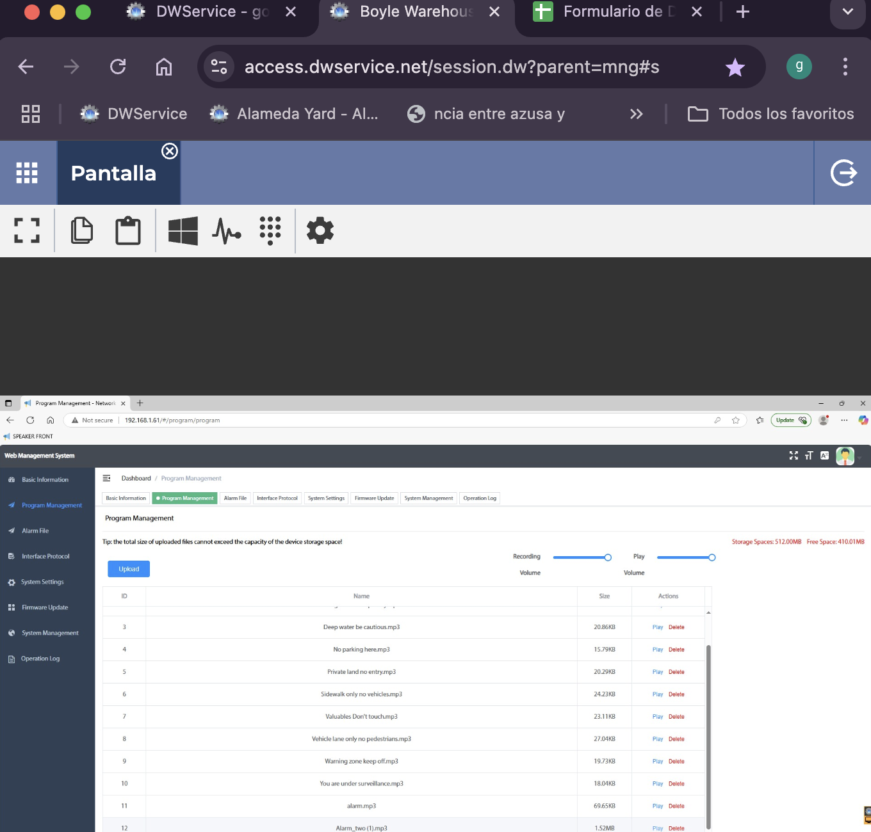
Task: Open Chrome's three-dot menu
Action: coord(845,67)
